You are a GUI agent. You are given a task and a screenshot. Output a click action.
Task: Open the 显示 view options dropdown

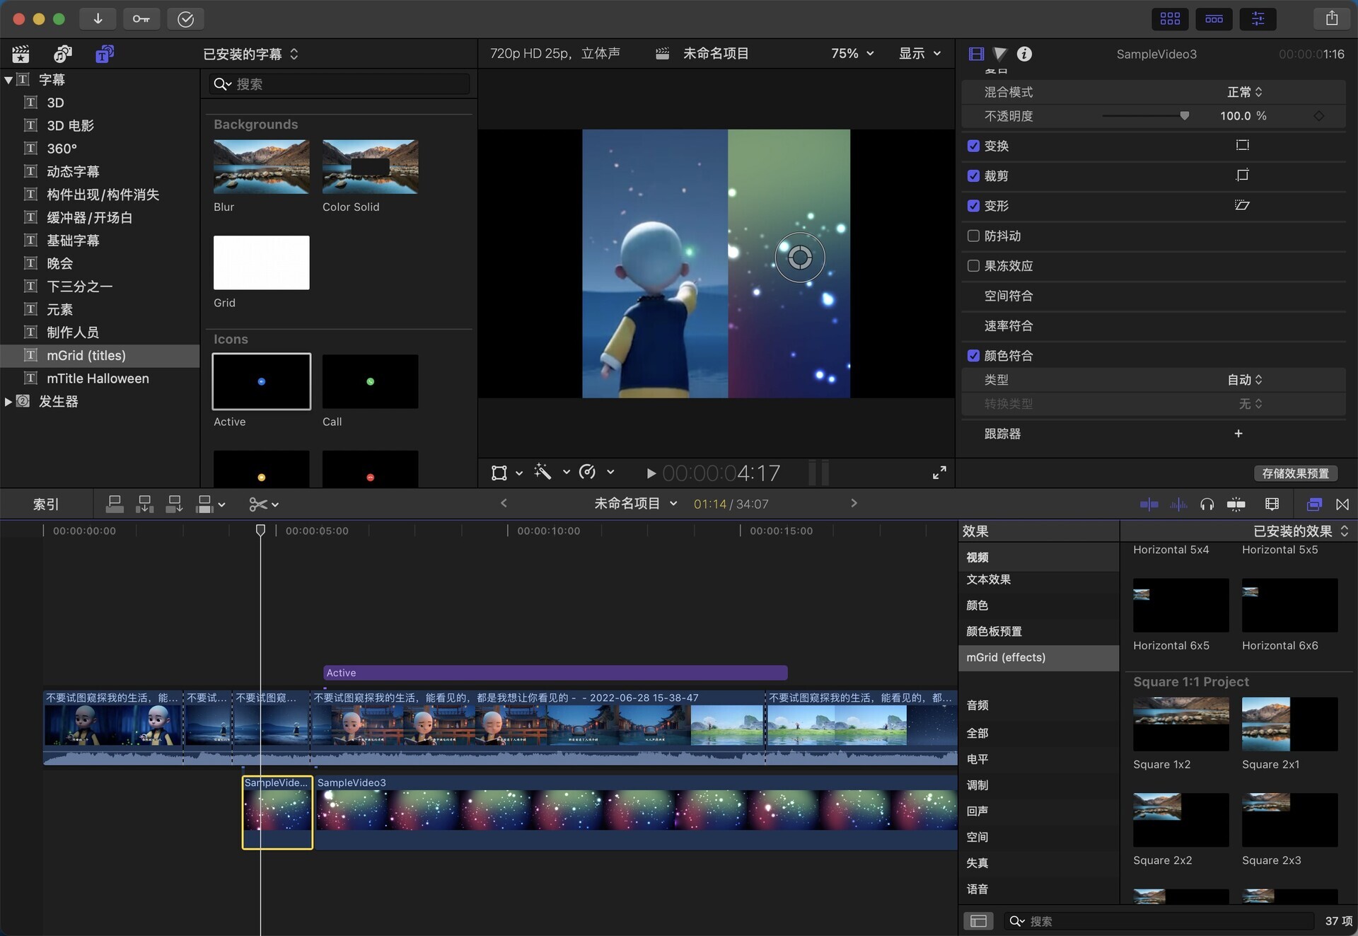tap(919, 53)
